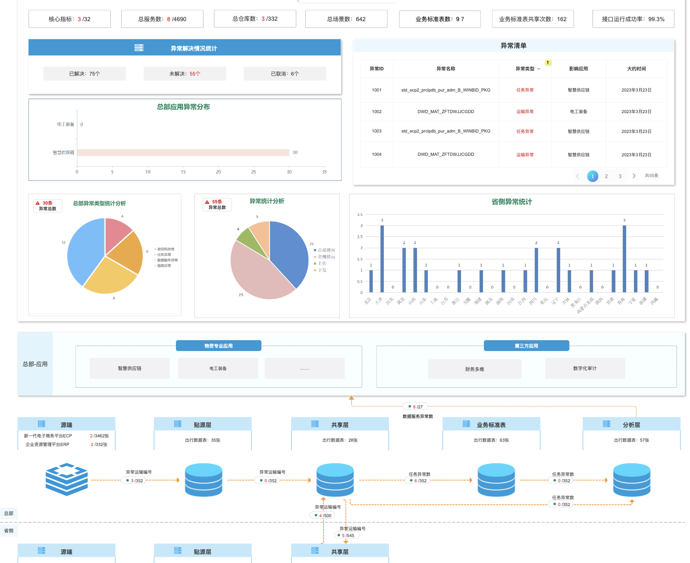Screen dimensions: 690x563
Task: Select page 1 in pagination
Action: [593, 176]
